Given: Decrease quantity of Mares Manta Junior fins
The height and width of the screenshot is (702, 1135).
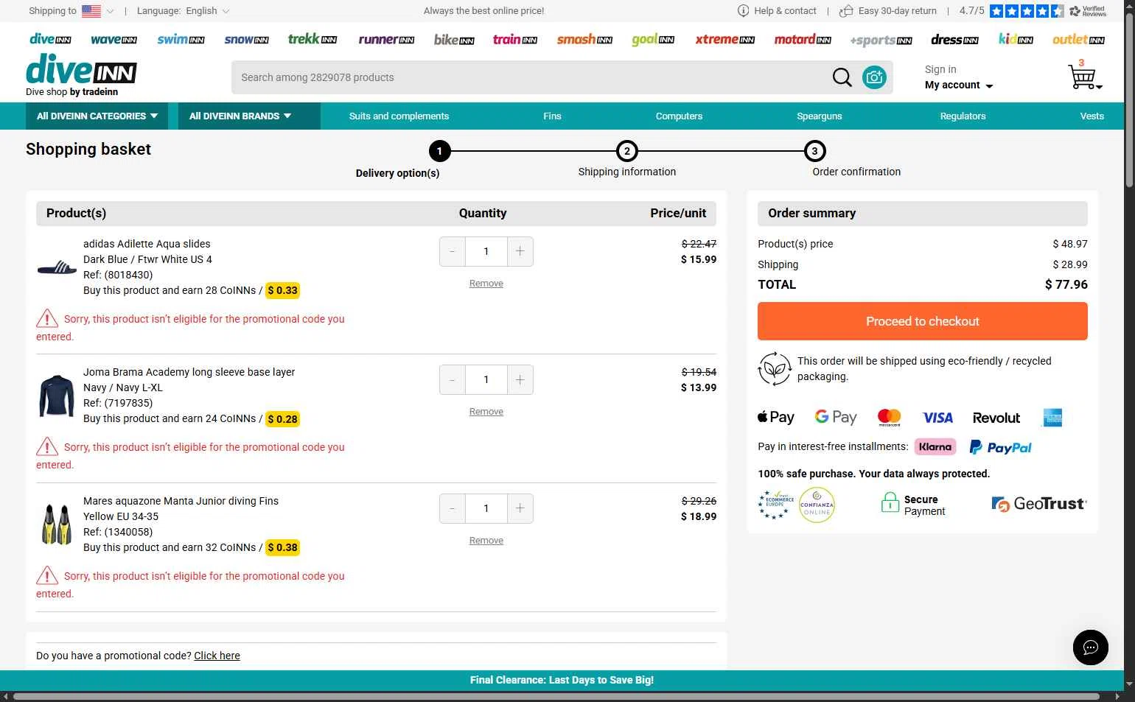Looking at the screenshot, I should click(453, 508).
